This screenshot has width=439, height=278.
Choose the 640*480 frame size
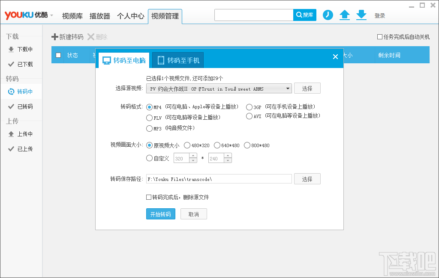click(217, 145)
